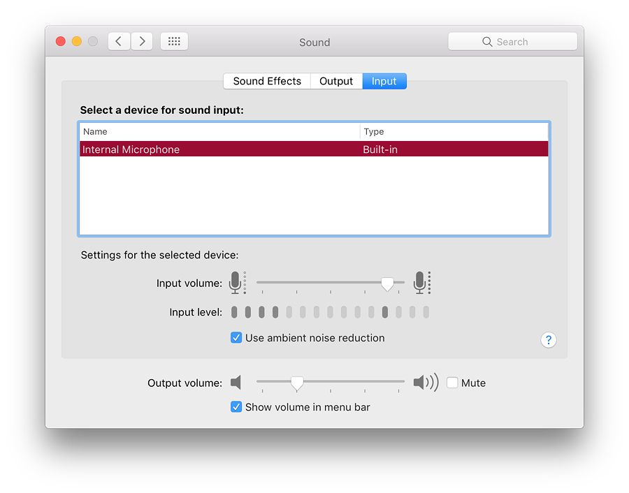Click the magnifying glass search icon

pyautogui.click(x=487, y=42)
